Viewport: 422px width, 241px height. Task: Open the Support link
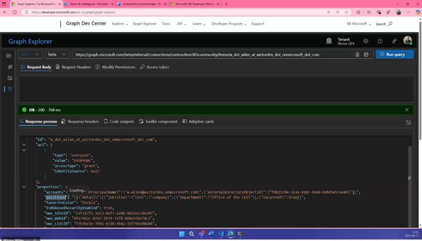[x=258, y=24]
